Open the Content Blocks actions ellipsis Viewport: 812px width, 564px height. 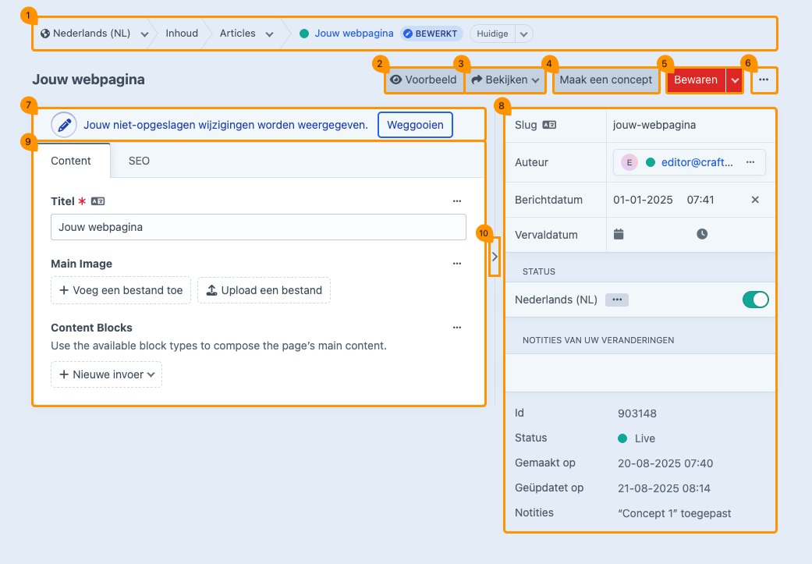pos(457,328)
